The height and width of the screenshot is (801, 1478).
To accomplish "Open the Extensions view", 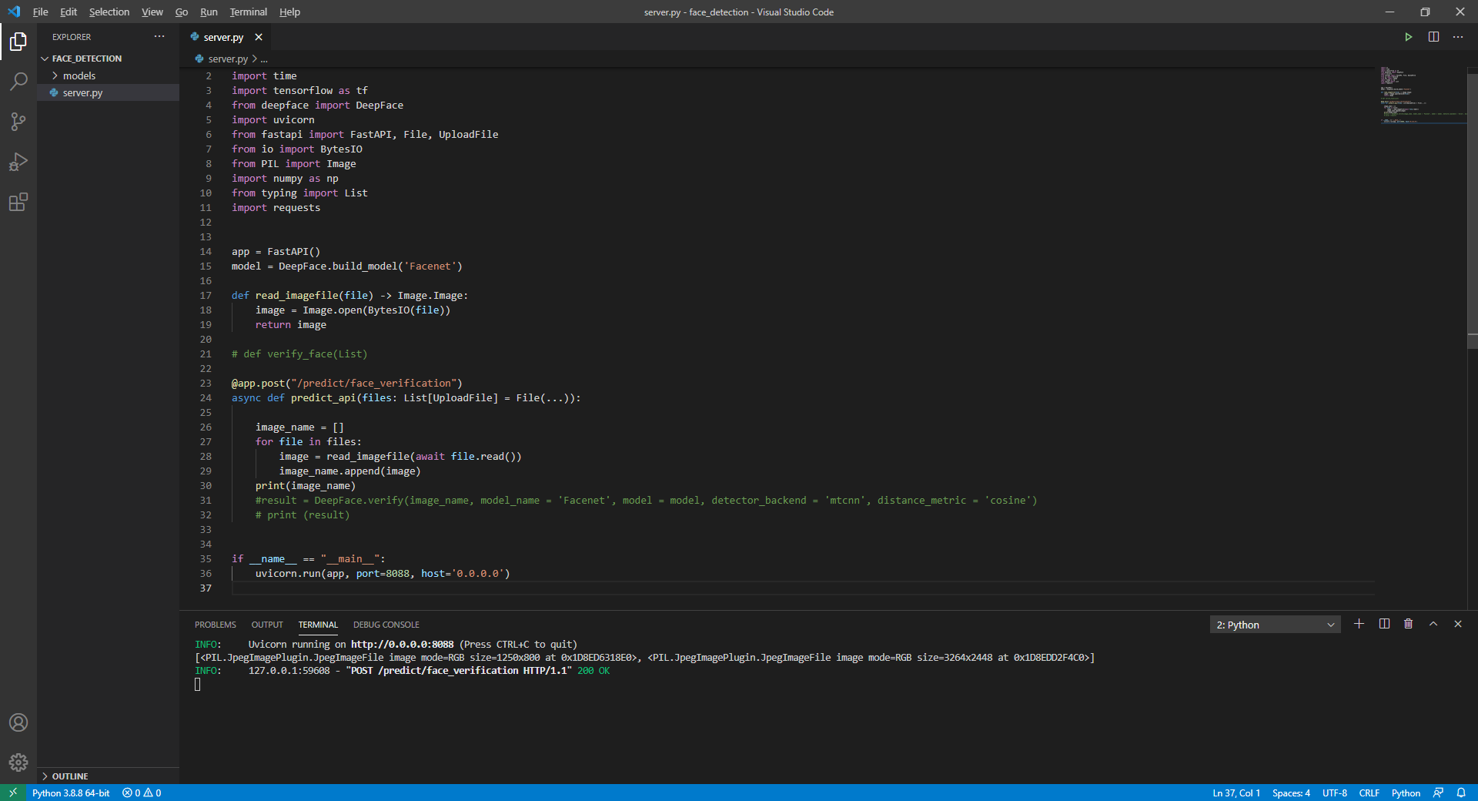I will (x=18, y=203).
